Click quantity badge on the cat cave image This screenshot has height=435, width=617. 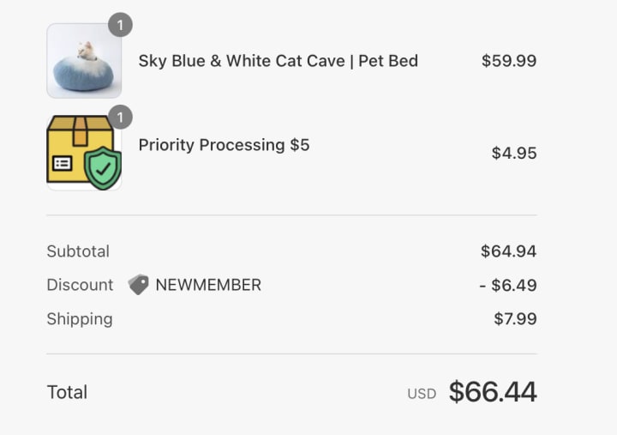[x=120, y=25]
